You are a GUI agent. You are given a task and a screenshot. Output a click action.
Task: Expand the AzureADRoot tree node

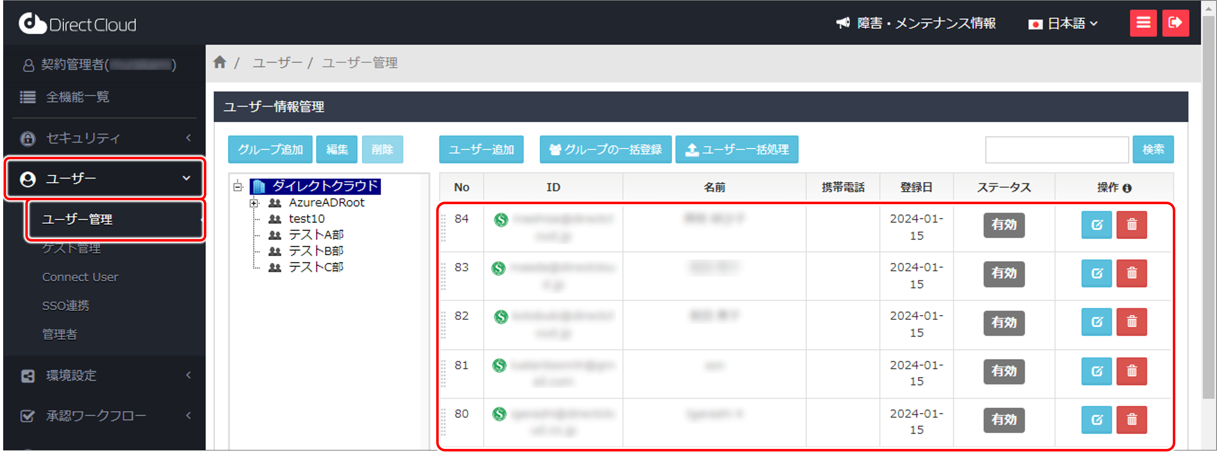pos(254,203)
